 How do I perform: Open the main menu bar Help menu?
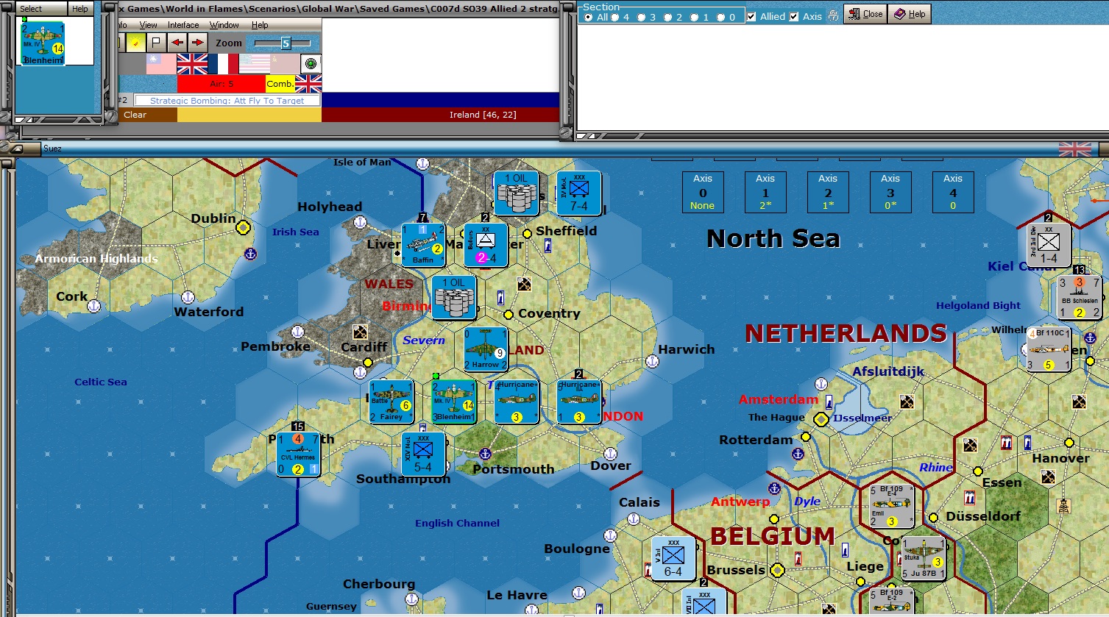[x=260, y=25]
